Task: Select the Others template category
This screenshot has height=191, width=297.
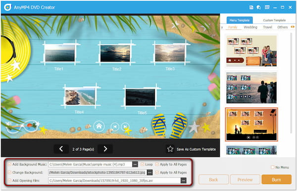Action: click(x=283, y=27)
